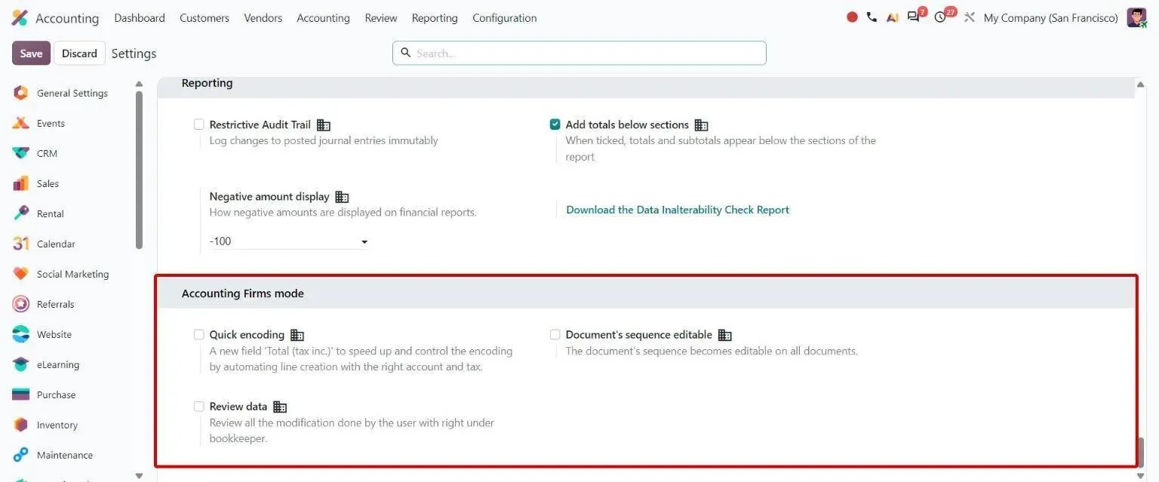Select Social Marketing in the sidebar
Image resolution: width=1159 pixels, height=482 pixels.
pos(72,274)
